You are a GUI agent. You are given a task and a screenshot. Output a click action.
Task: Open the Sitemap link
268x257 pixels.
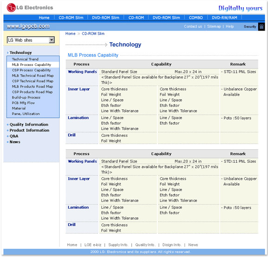tap(214, 26)
